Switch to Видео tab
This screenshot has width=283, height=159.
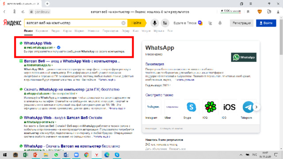pyautogui.click(x=55, y=31)
